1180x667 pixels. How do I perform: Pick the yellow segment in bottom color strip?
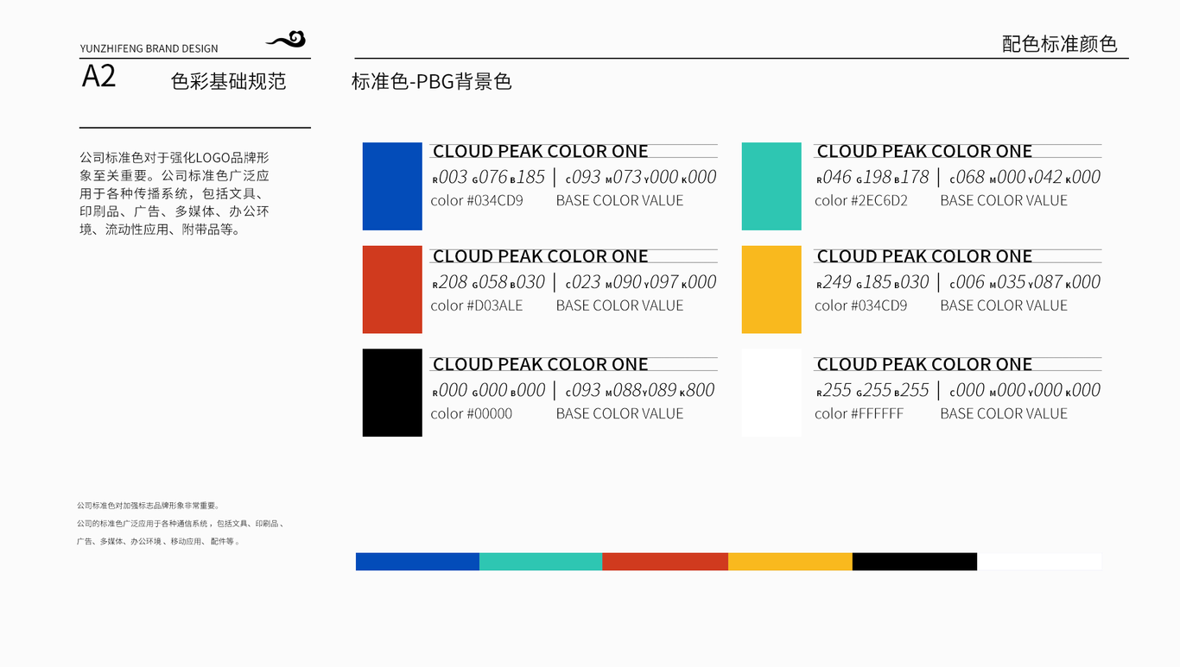click(x=790, y=562)
